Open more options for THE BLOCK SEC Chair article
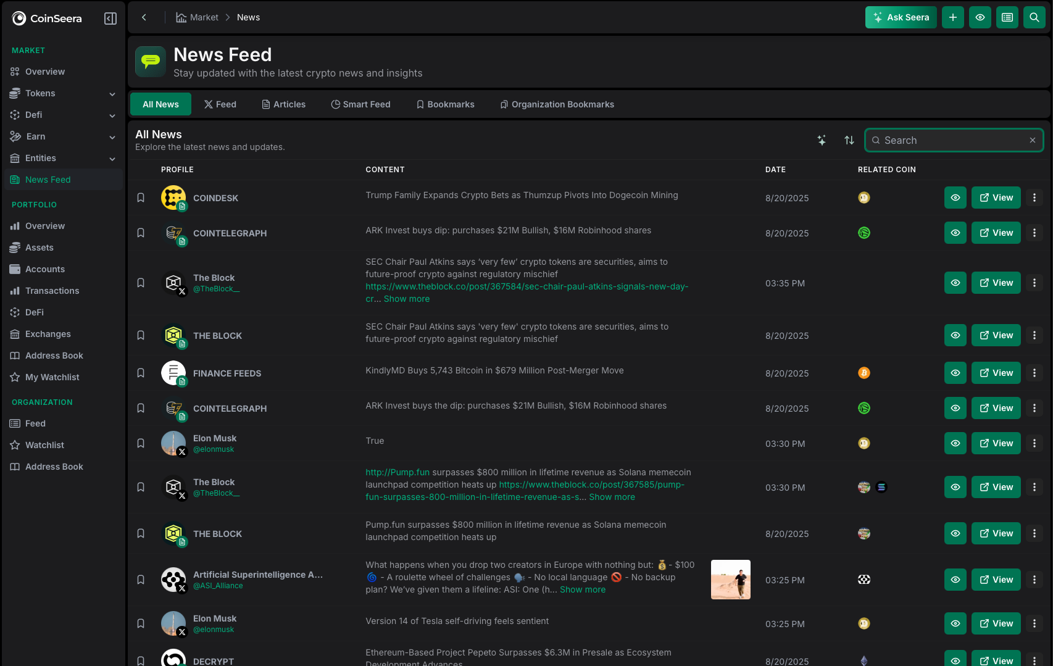Image resolution: width=1053 pixels, height=666 pixels. pos(1034,335)
